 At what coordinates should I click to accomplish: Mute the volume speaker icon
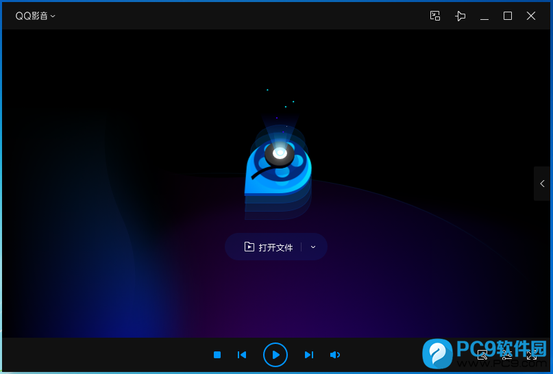point(335,355)
